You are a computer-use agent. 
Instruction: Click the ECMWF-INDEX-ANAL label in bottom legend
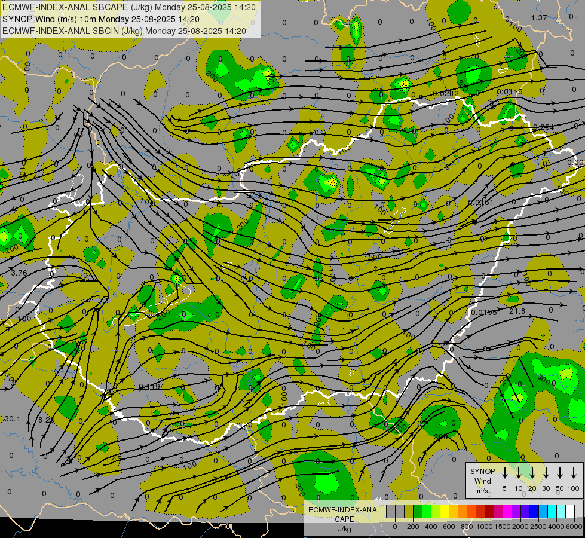pyautogui.click(x=344, y=510)
